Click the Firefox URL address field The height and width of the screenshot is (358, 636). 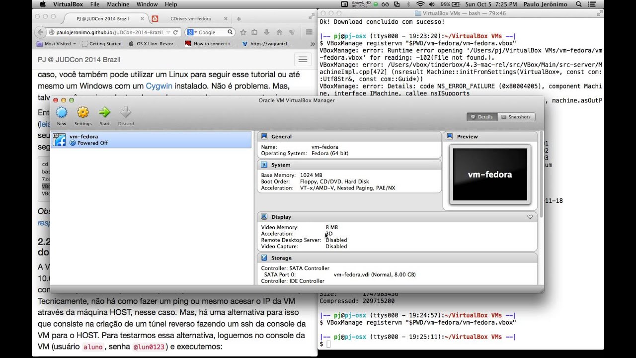(109, 32)
